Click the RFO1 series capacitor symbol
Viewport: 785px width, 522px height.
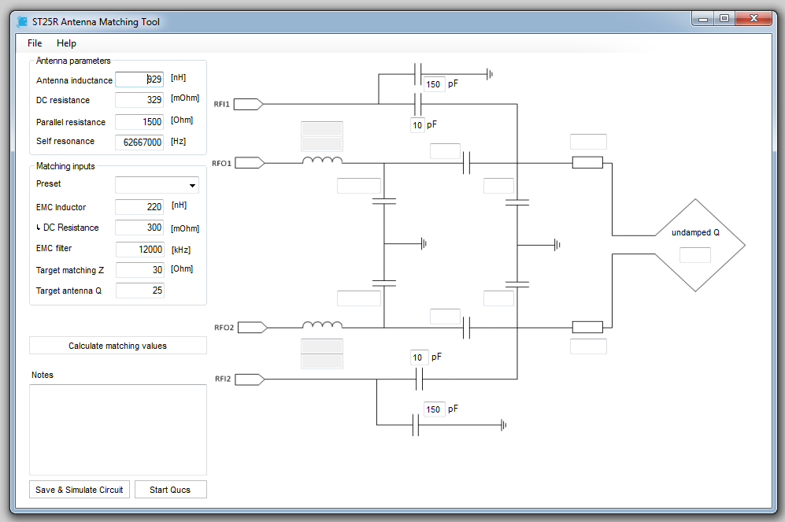[x=467, y=163]
